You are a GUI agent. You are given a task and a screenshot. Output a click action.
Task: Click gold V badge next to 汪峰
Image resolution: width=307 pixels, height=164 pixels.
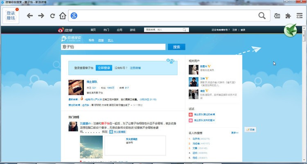[207, 78]
